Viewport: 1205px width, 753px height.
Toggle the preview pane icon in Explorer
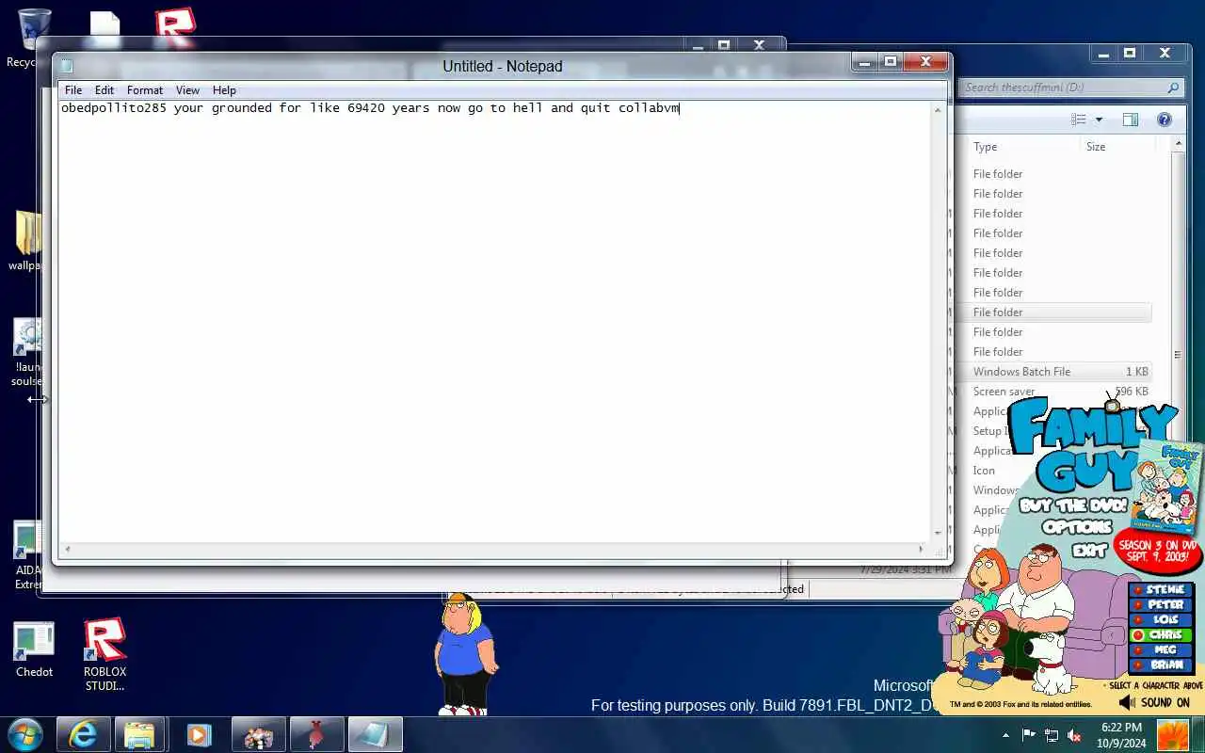[x=1131, y=120]
